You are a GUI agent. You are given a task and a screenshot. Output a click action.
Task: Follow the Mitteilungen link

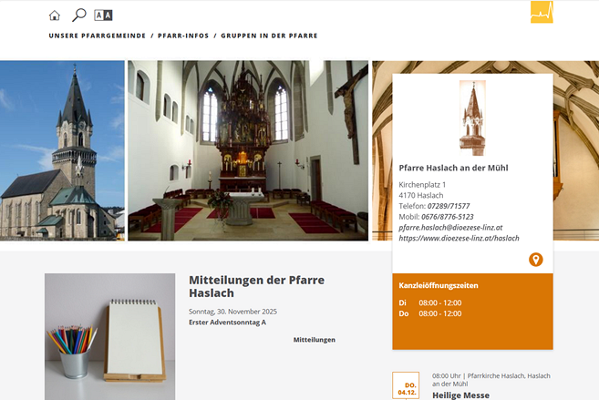315,340
